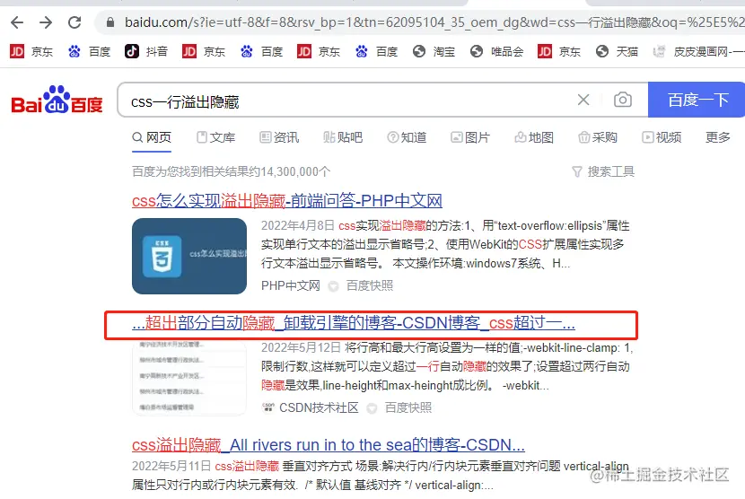Open the 皮皮漫画网 bookmark
Viewport: 745px width, 499px height.
click(698, 51)
